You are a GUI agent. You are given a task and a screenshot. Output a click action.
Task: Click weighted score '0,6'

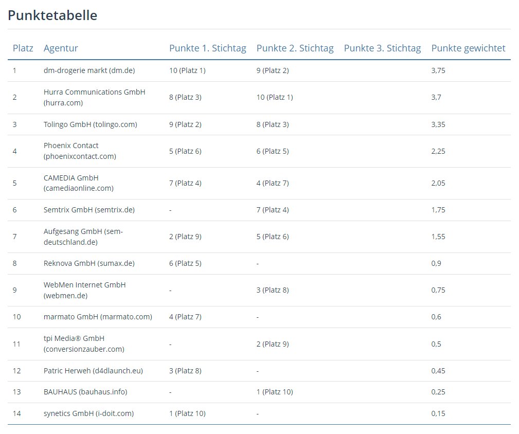pyautogui.click(x=436, y=317)
